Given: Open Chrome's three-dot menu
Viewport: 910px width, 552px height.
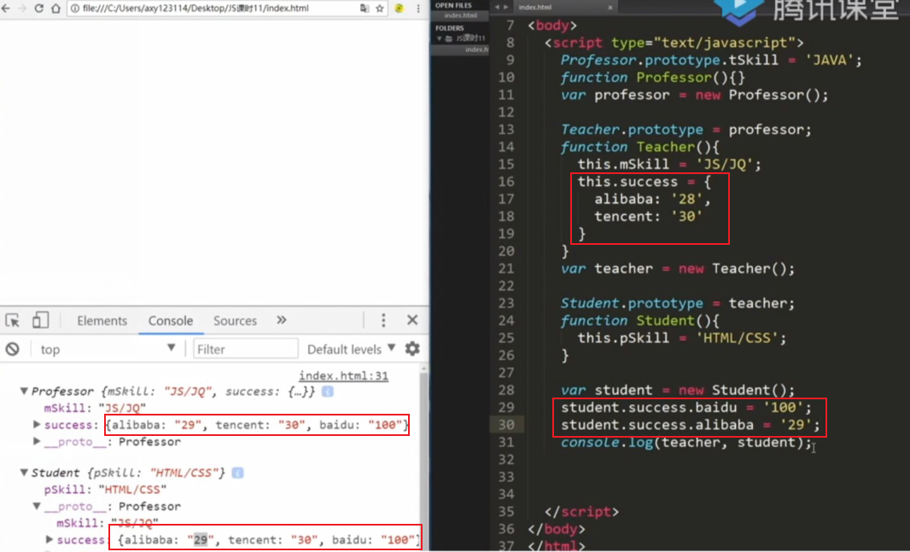Looking at the screenshot, I should pyautogui.click(x=417, y=9).
